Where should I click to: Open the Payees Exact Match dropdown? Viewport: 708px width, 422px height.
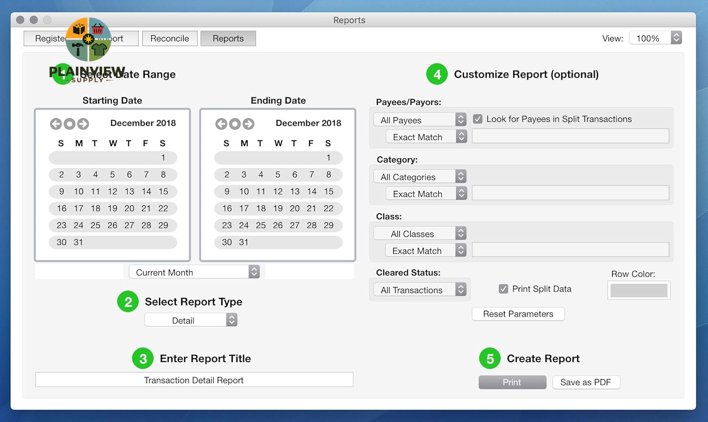[x=426, y=137]
